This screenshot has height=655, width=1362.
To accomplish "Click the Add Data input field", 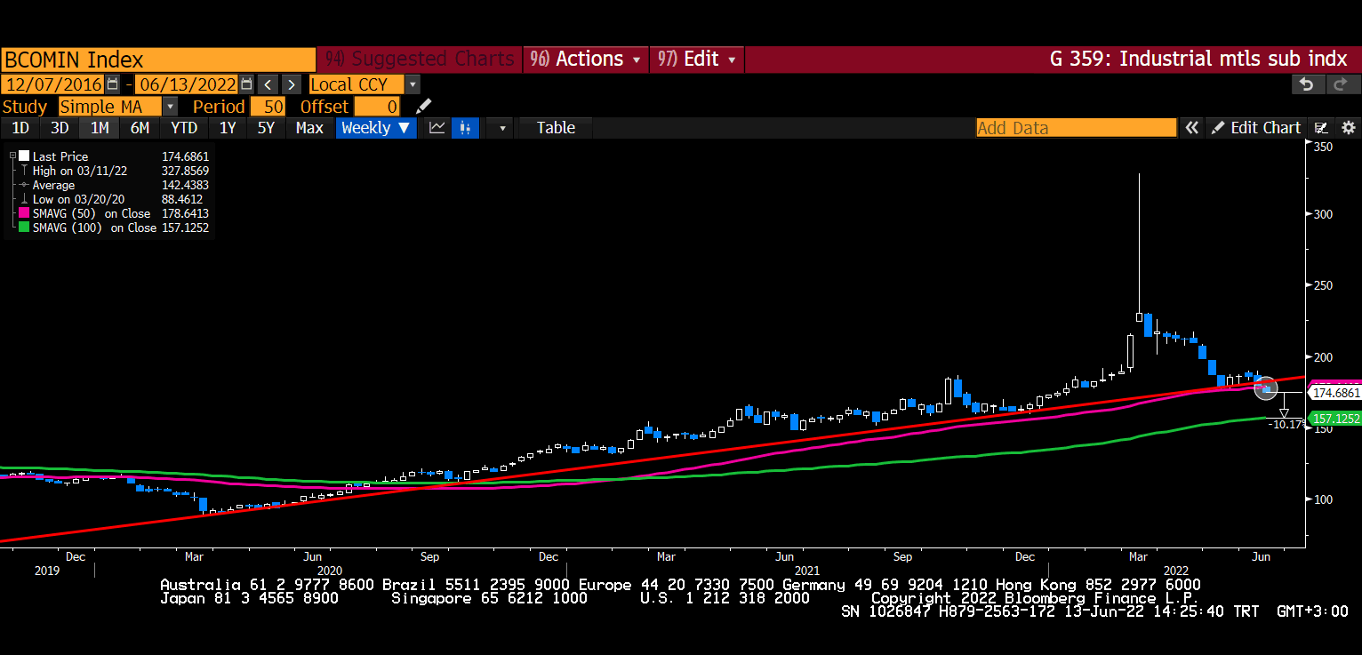I will pos(1076,128).
